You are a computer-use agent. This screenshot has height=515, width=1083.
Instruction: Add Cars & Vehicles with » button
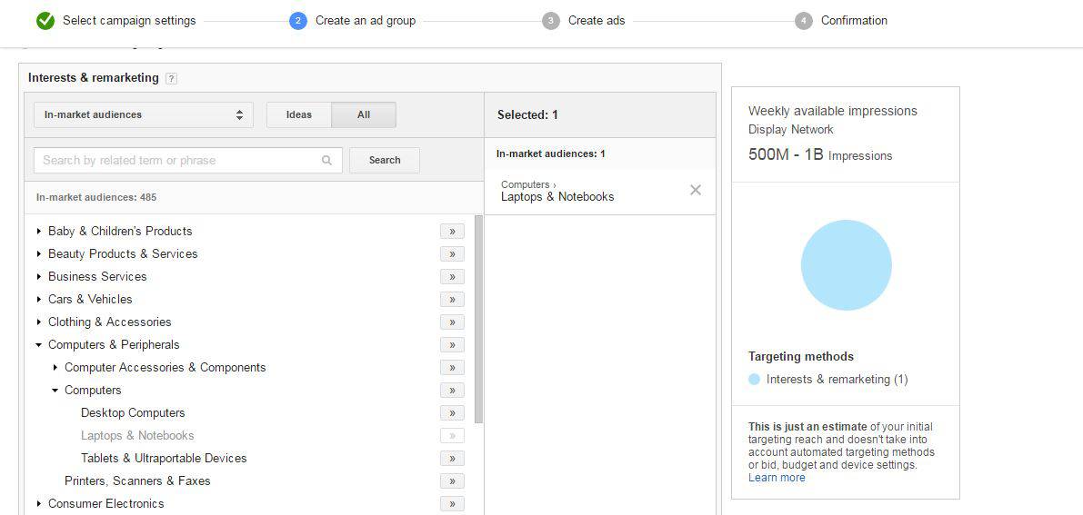[x=452, y=300]
